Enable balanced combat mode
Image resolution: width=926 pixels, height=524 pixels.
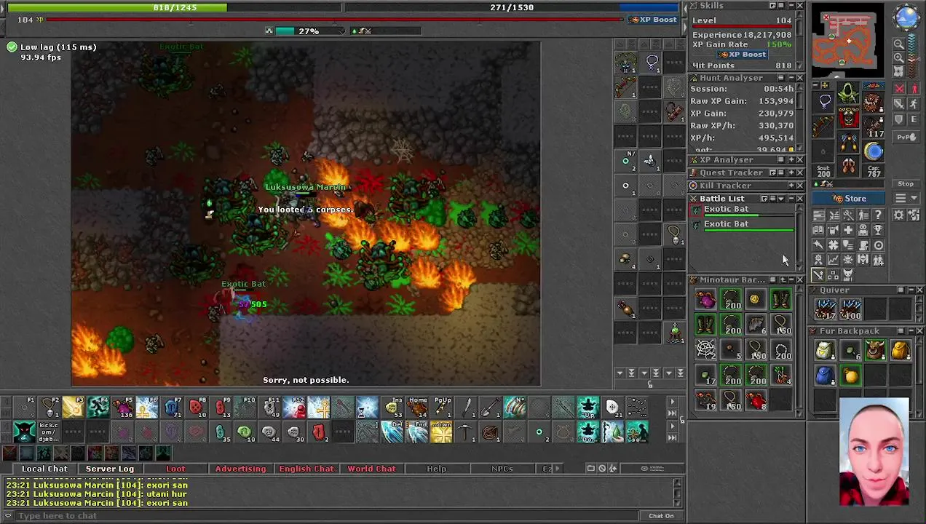tap(899, 103)
